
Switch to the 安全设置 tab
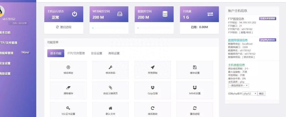(96, 53)
